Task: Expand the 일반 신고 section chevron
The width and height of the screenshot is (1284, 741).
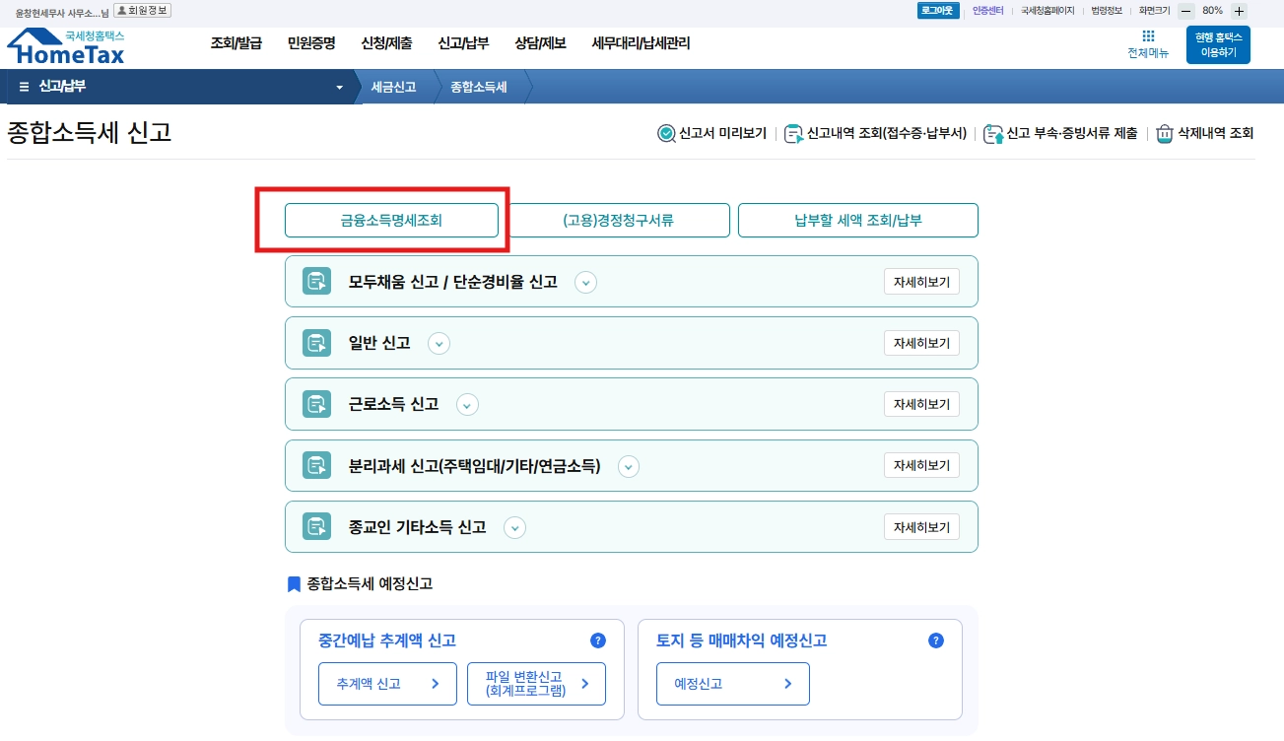Action: pos(439,344)
